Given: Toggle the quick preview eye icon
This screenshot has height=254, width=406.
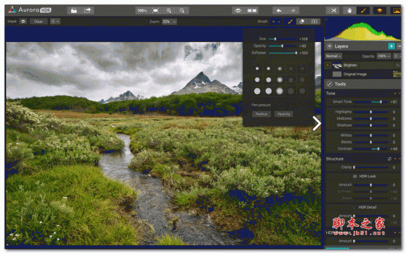Looking at the screenshot, I should click(238, 11).
